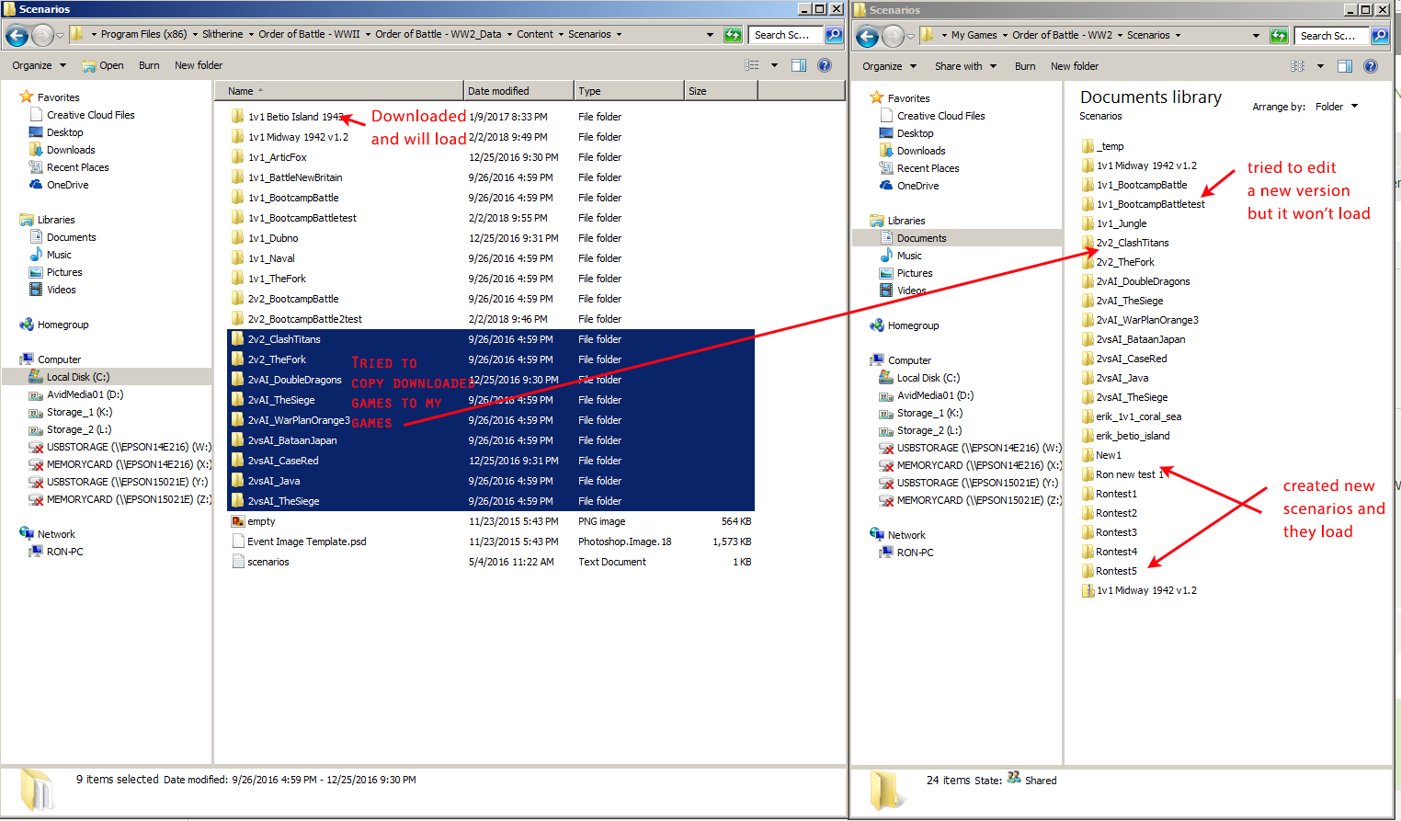Screen dimensions: 1401x821
Task: Click the search box in the right window
Action: [1332, 36]
